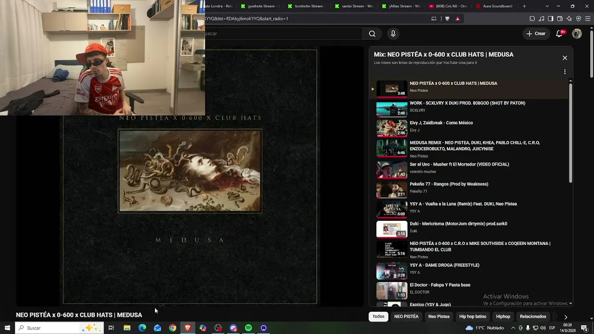Open the Brave VPN shield icon
Screen dimensions: 594x334
tap(578, 19)
